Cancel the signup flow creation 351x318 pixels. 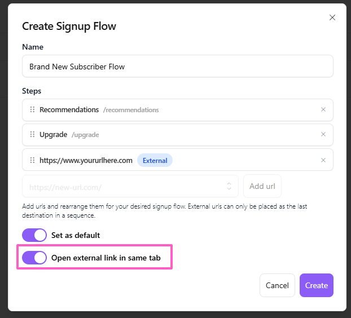[277, 285]
